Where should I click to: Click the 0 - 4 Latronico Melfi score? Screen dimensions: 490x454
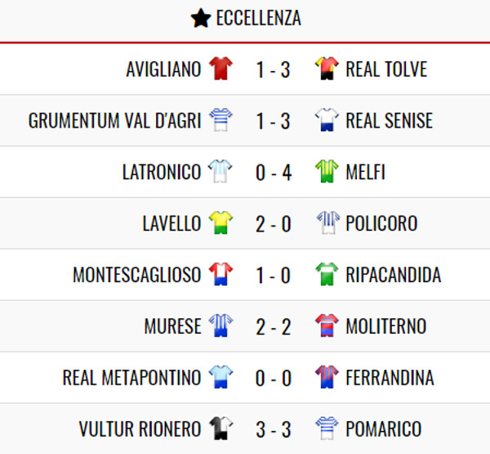tap(274, 173)
